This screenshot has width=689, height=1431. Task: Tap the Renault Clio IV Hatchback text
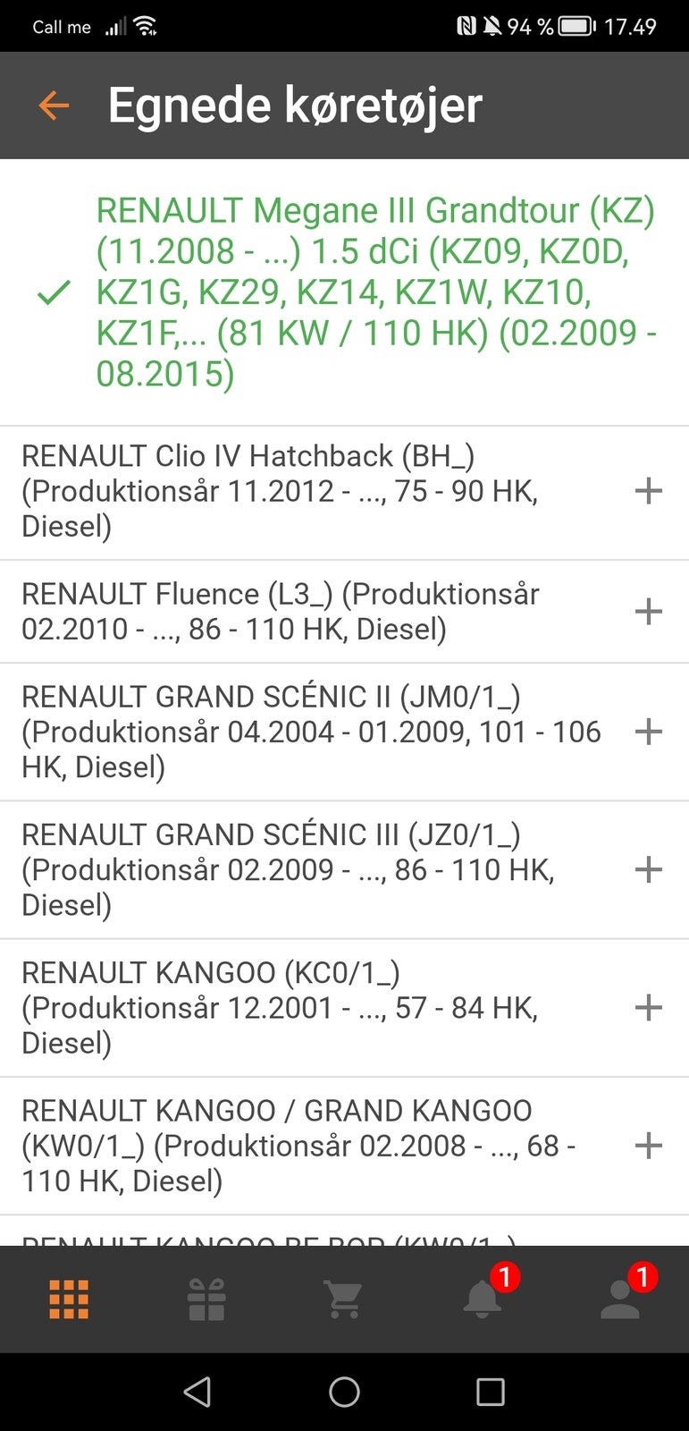coord(281,491)
